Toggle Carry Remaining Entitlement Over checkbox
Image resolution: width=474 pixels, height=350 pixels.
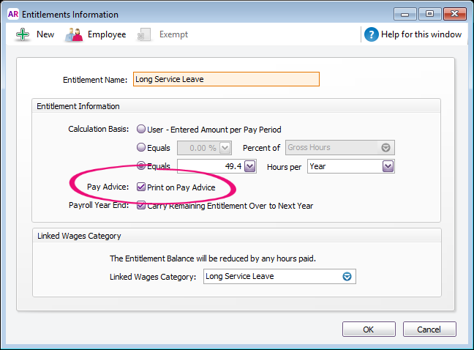141,206
